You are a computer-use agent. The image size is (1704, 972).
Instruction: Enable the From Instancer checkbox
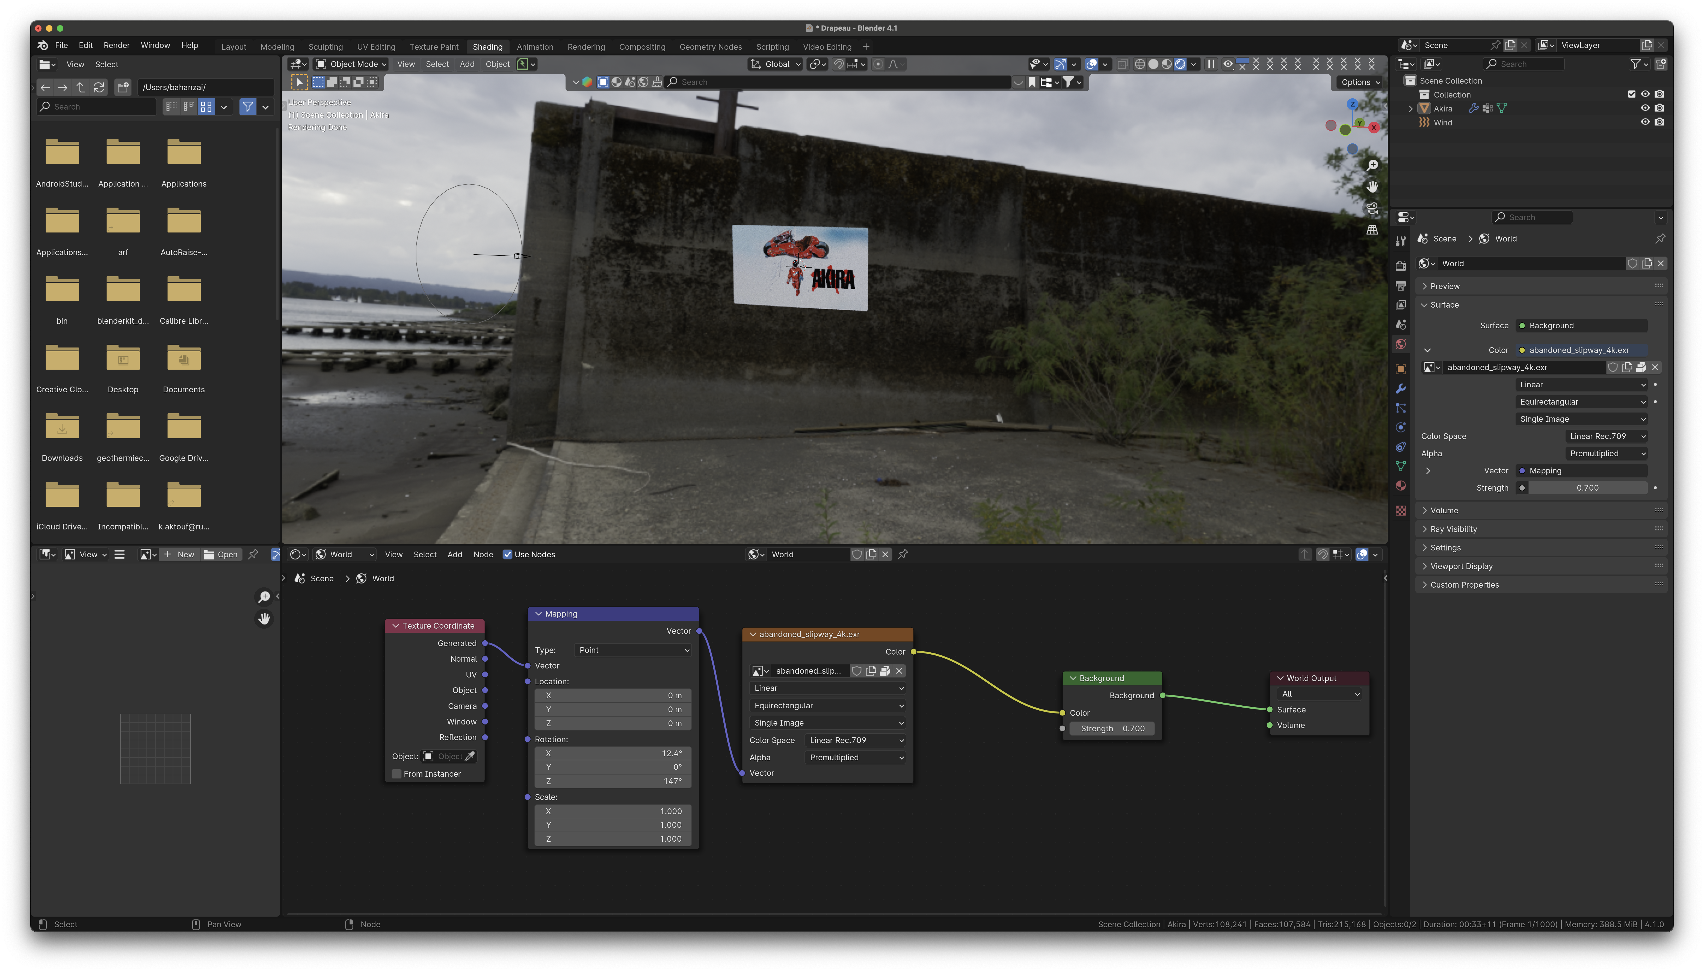click(x=397, y=774)
